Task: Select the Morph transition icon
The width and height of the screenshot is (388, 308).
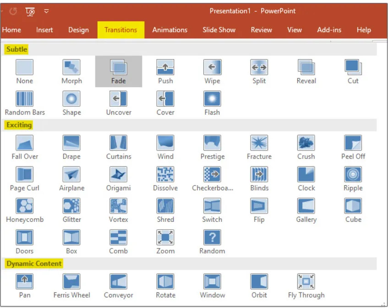Action: pos(71,68)
